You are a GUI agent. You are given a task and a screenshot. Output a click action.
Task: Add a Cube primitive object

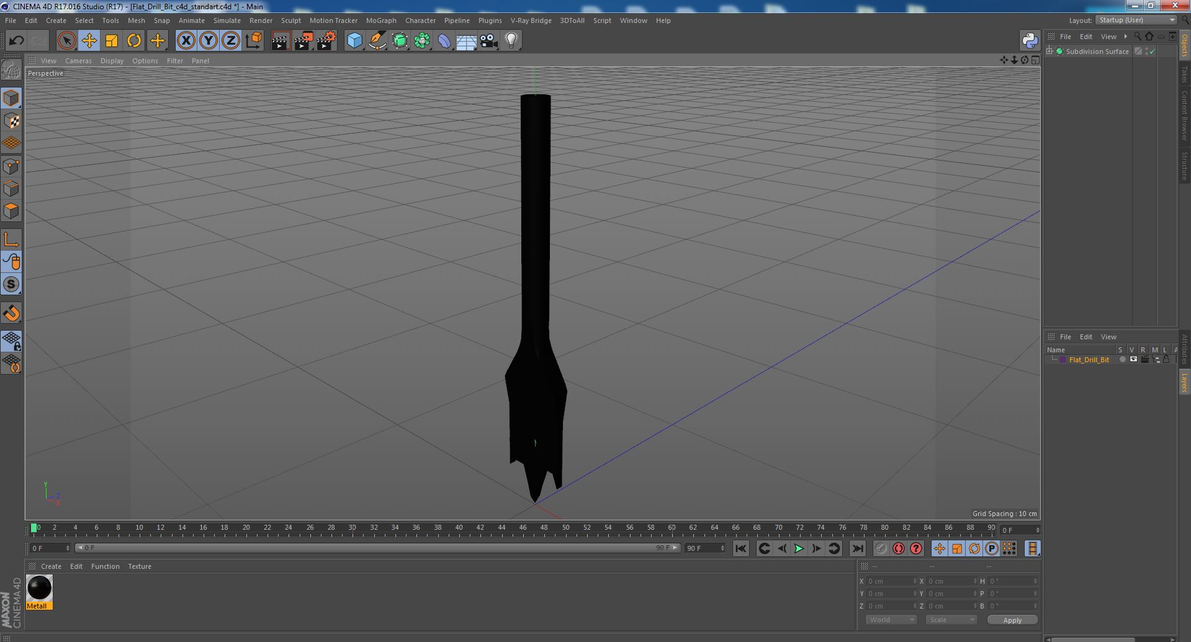tap(354, 41)
